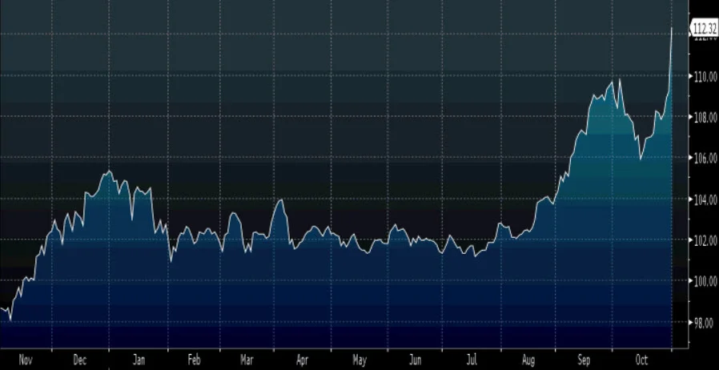Viewport: 719px width, 370px height.
Task: Select the 102.00 y-axis value
Action: pyautogui.click(x=705, y=240)
